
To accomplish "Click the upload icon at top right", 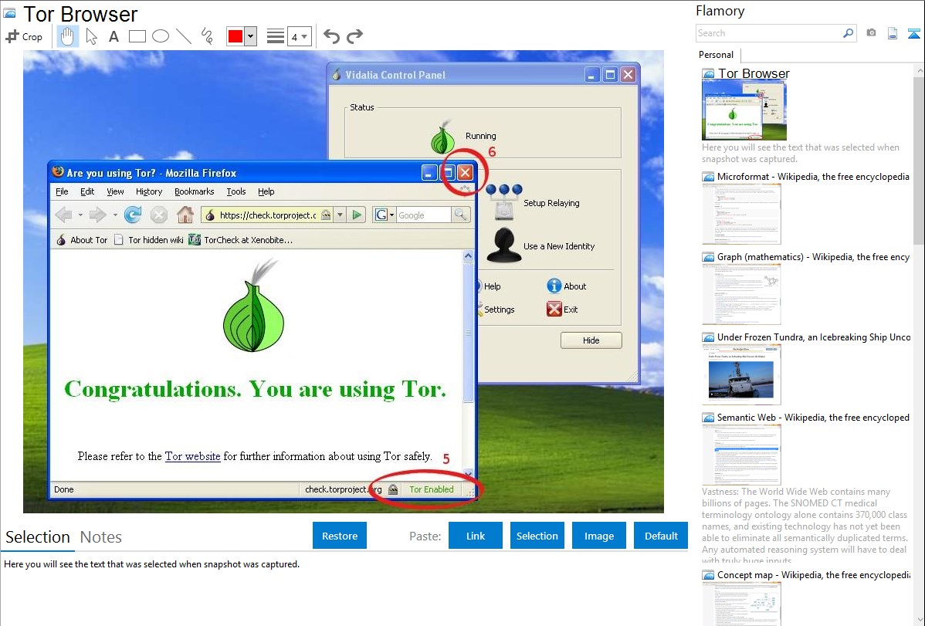I will point(913,33).
